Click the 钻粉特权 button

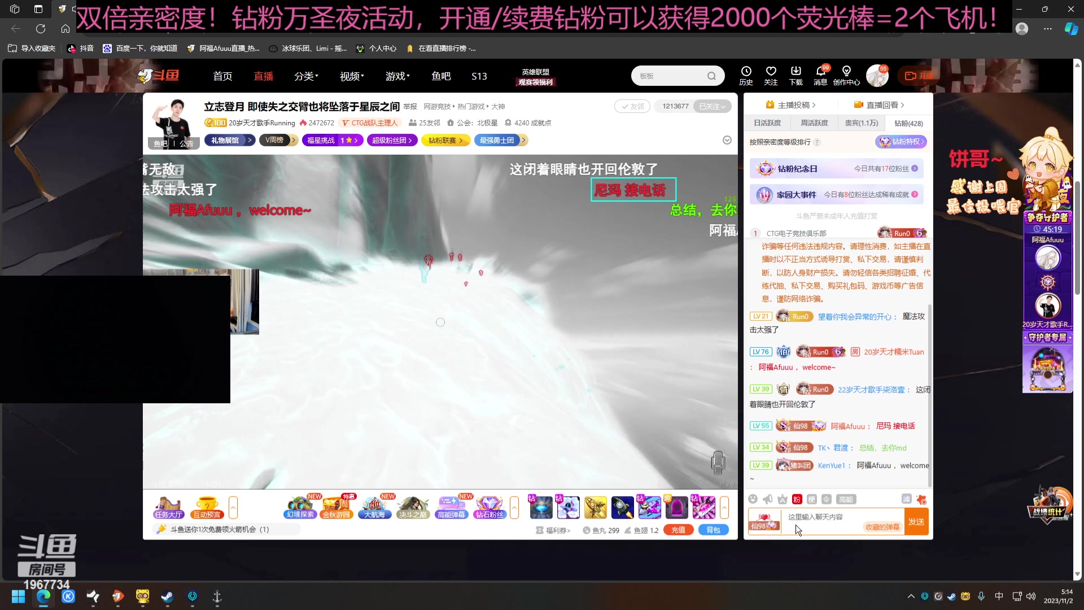coord(901,142)
